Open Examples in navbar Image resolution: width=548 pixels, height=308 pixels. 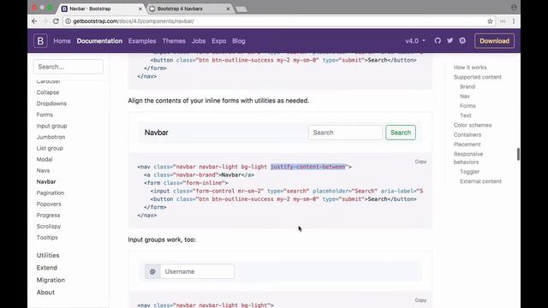[142, 41]
